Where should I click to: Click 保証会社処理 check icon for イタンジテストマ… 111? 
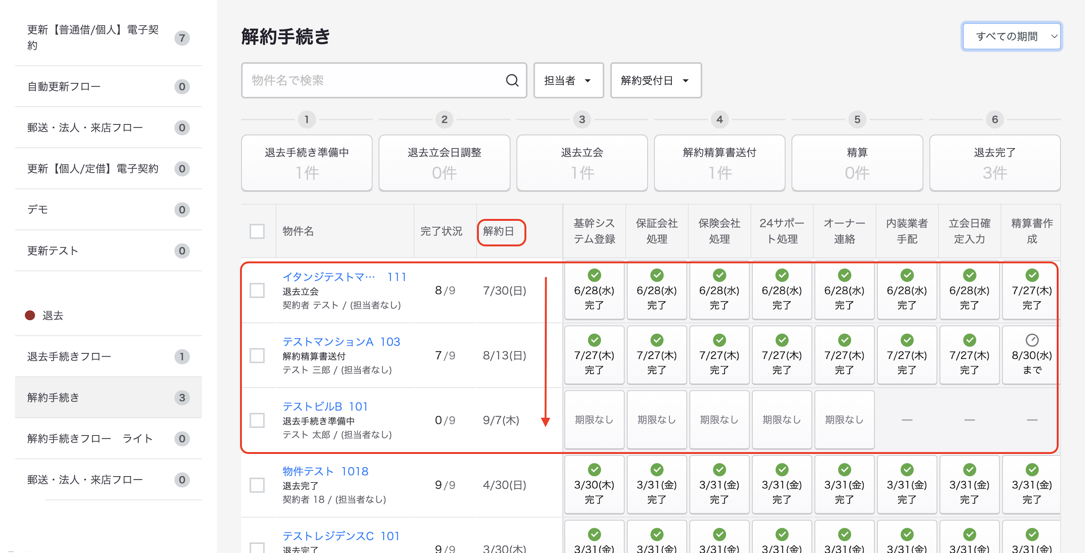(657, 275)
